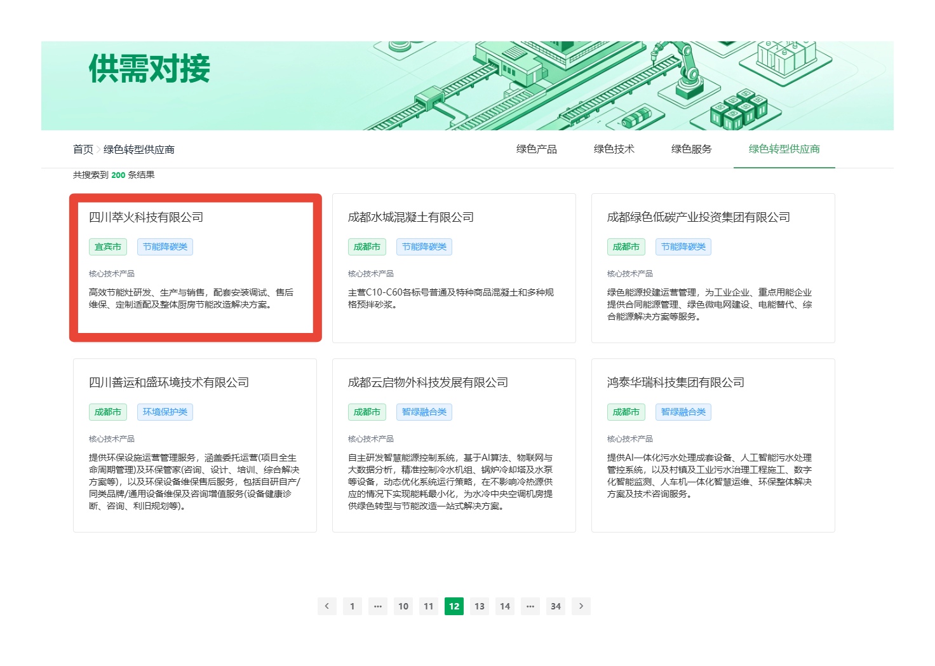
Task: Expand earlier pages via the first ellipsis
Action: click(x=378, y=606)
